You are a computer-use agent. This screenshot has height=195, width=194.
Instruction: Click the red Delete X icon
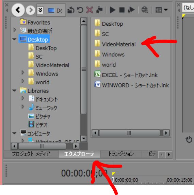90,10
